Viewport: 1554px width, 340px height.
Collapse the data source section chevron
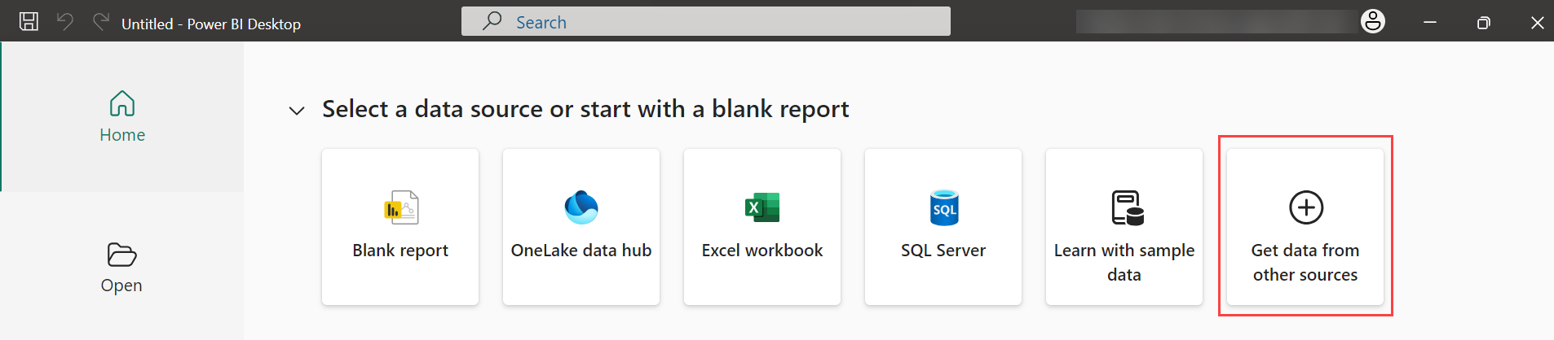point(297,111)
